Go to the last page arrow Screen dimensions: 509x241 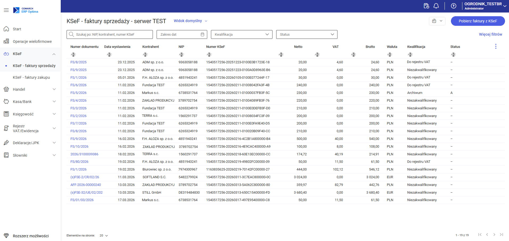coord(501,235)
